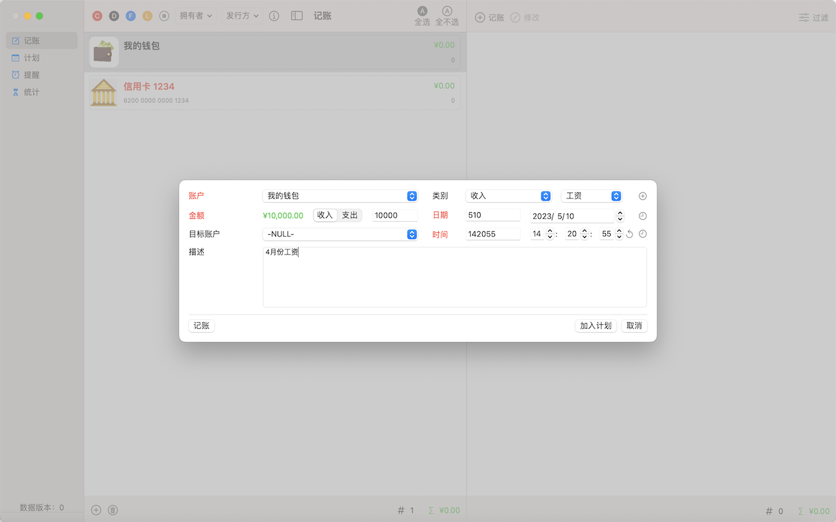Reset the time with the circular arrow icon
The height and width of the screenshot is (522, 836).
(x=630, y=234)
